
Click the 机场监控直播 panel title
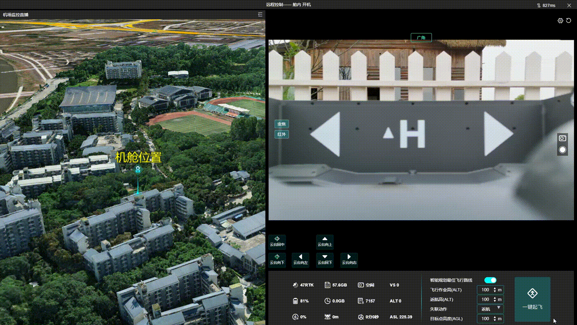point(16,15)
